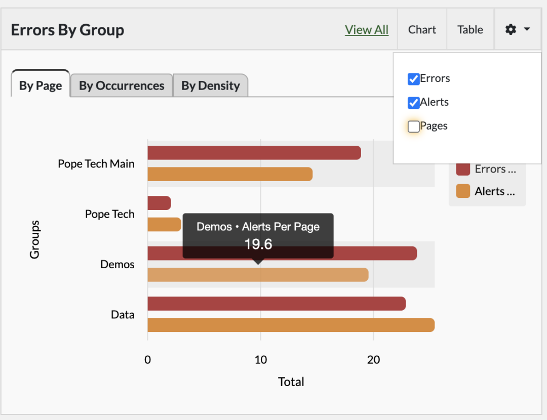The height and width of the screenshot is (420, 547).
Task: Click the tooltip showing Demos Alerts Per Page
Action: (x=257, y=236)
